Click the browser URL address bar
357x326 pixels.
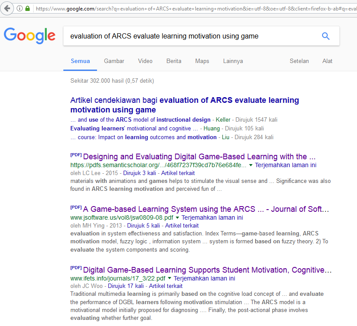pyautogui.click(x=196, y=9)
